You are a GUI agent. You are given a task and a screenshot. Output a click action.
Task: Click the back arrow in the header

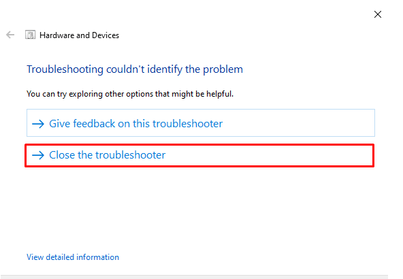click(x=10, y=35)
